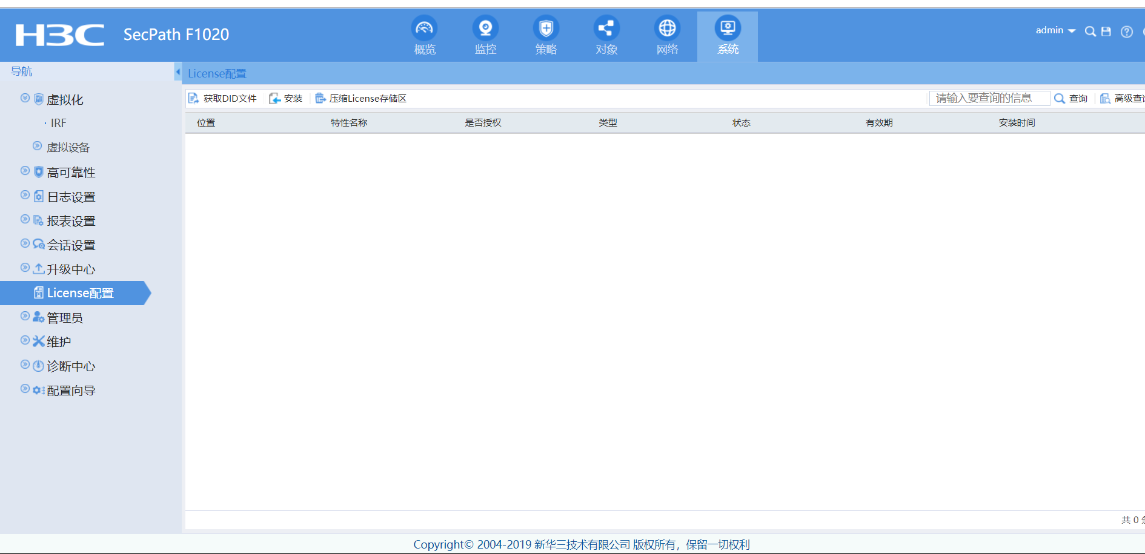1145x554 pixels.
Task: Click the Copyright 2004-2019 footer text
Action: pos(582,544)
